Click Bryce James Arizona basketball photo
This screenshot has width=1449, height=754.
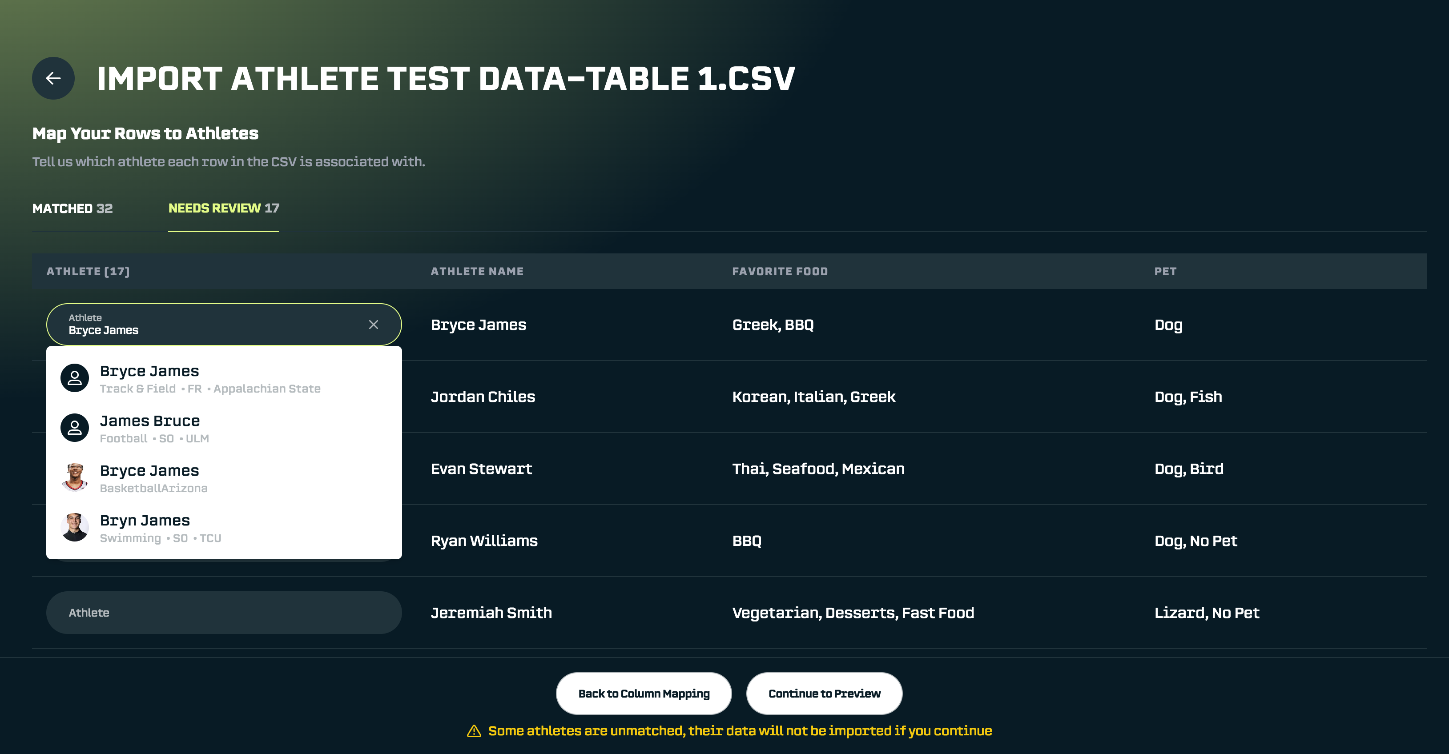tap(75, 477)
